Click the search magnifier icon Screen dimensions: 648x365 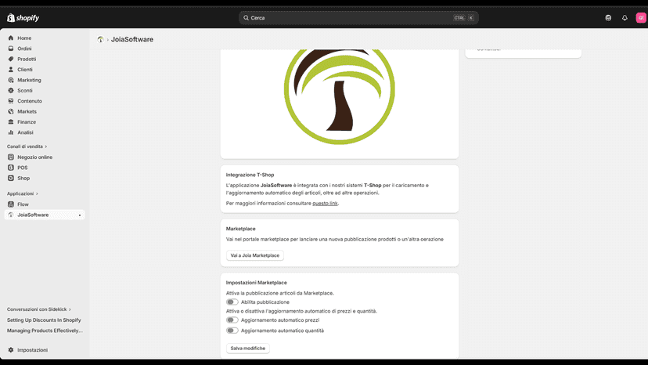tap(246, 18)
